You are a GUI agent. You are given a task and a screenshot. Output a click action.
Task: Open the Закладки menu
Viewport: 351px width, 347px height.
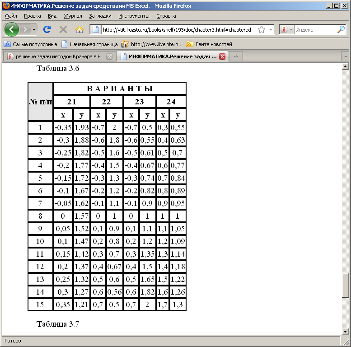pyautogui.click(x=100, y=16)
